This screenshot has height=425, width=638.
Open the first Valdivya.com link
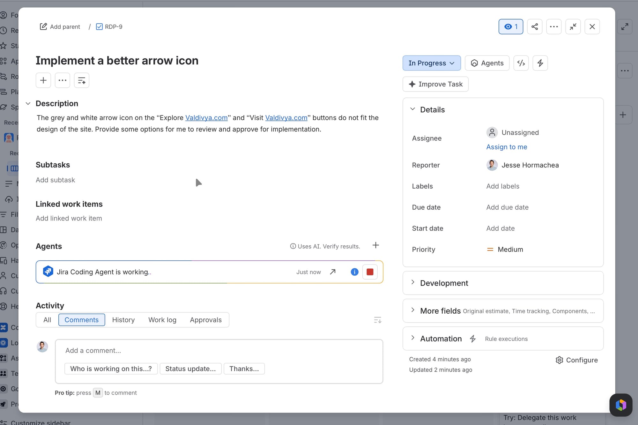(206, 118)
